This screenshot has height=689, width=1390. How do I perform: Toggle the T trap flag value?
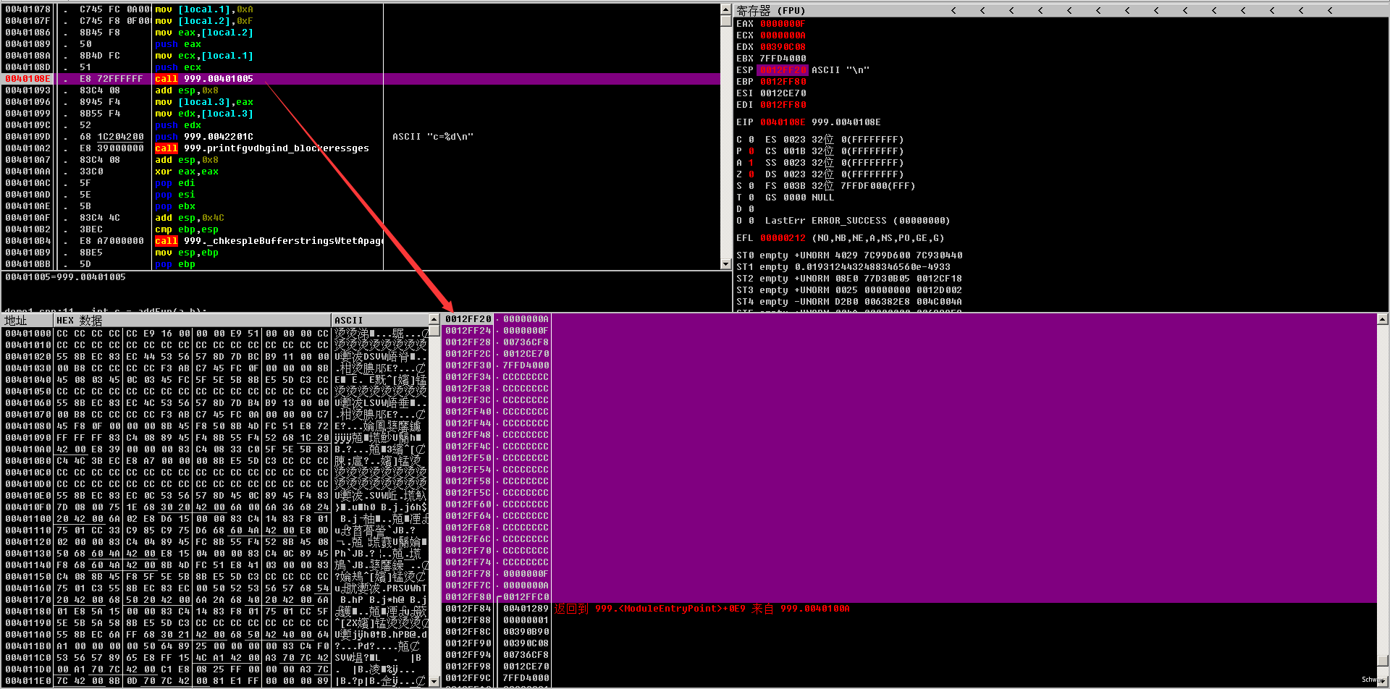point(751,198)
